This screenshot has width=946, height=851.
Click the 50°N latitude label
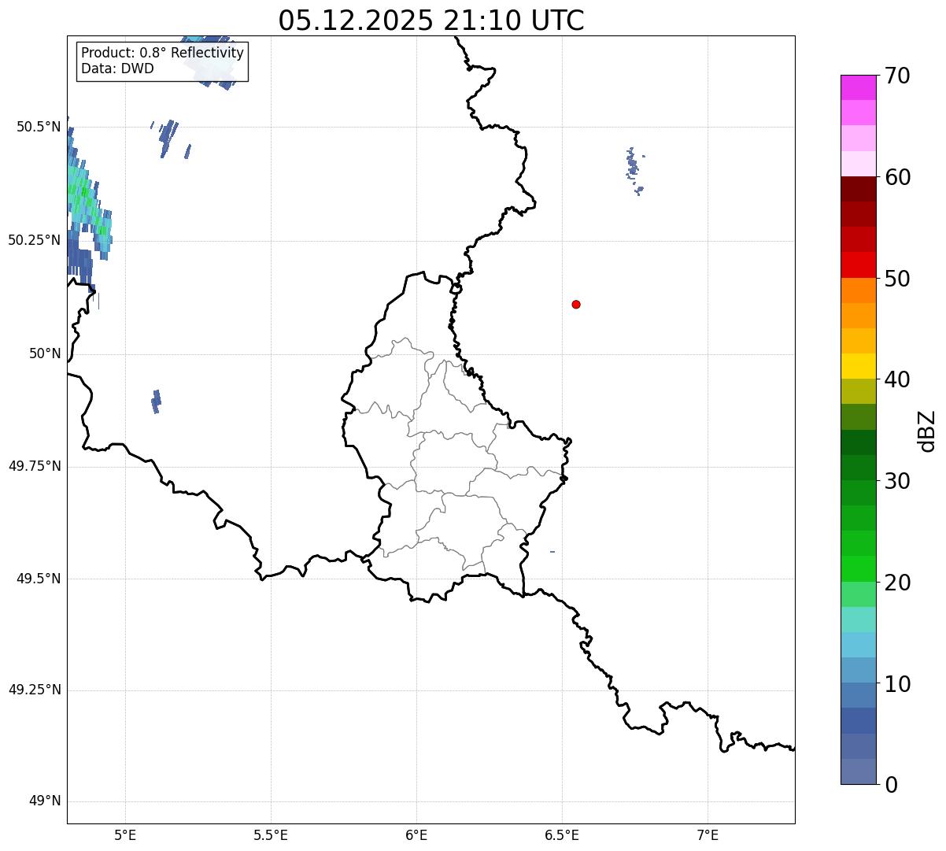45,354
